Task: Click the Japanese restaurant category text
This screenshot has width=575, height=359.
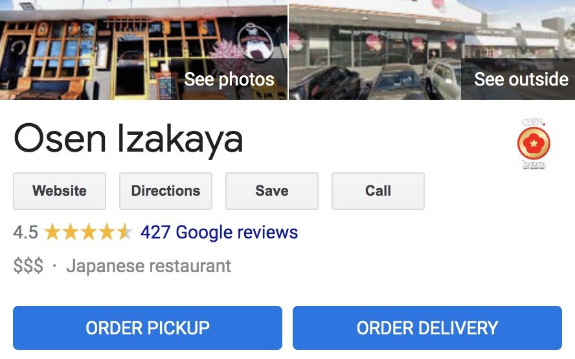Action: (x=148, y=266)
